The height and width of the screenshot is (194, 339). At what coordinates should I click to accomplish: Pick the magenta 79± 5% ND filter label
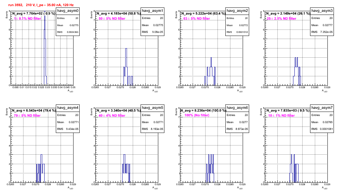click(27, 116)
